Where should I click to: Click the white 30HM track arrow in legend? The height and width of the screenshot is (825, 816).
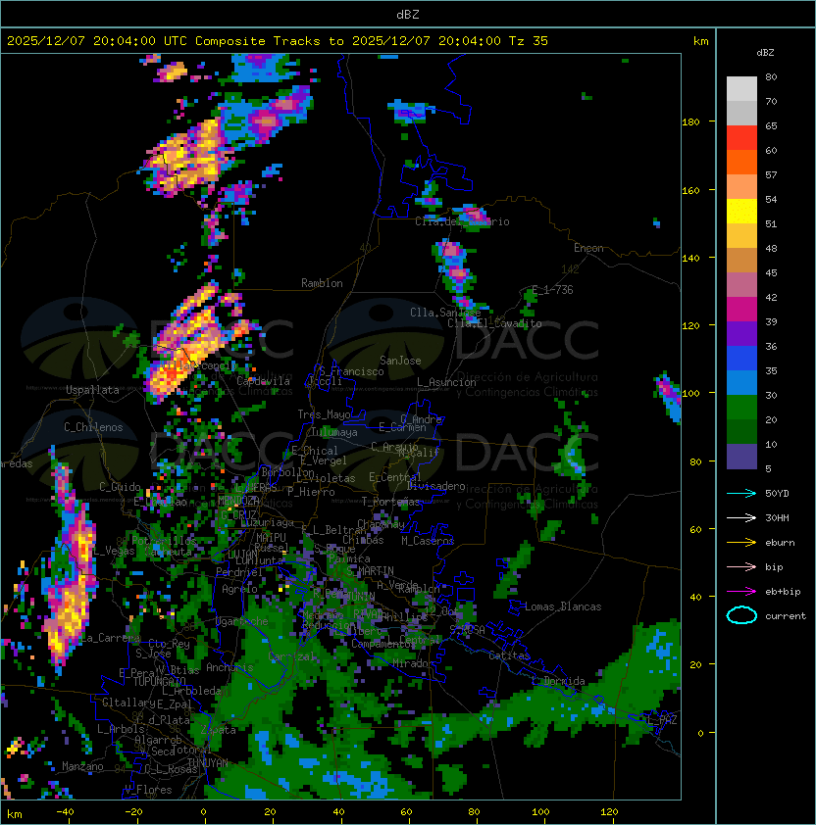coord(741,517)
